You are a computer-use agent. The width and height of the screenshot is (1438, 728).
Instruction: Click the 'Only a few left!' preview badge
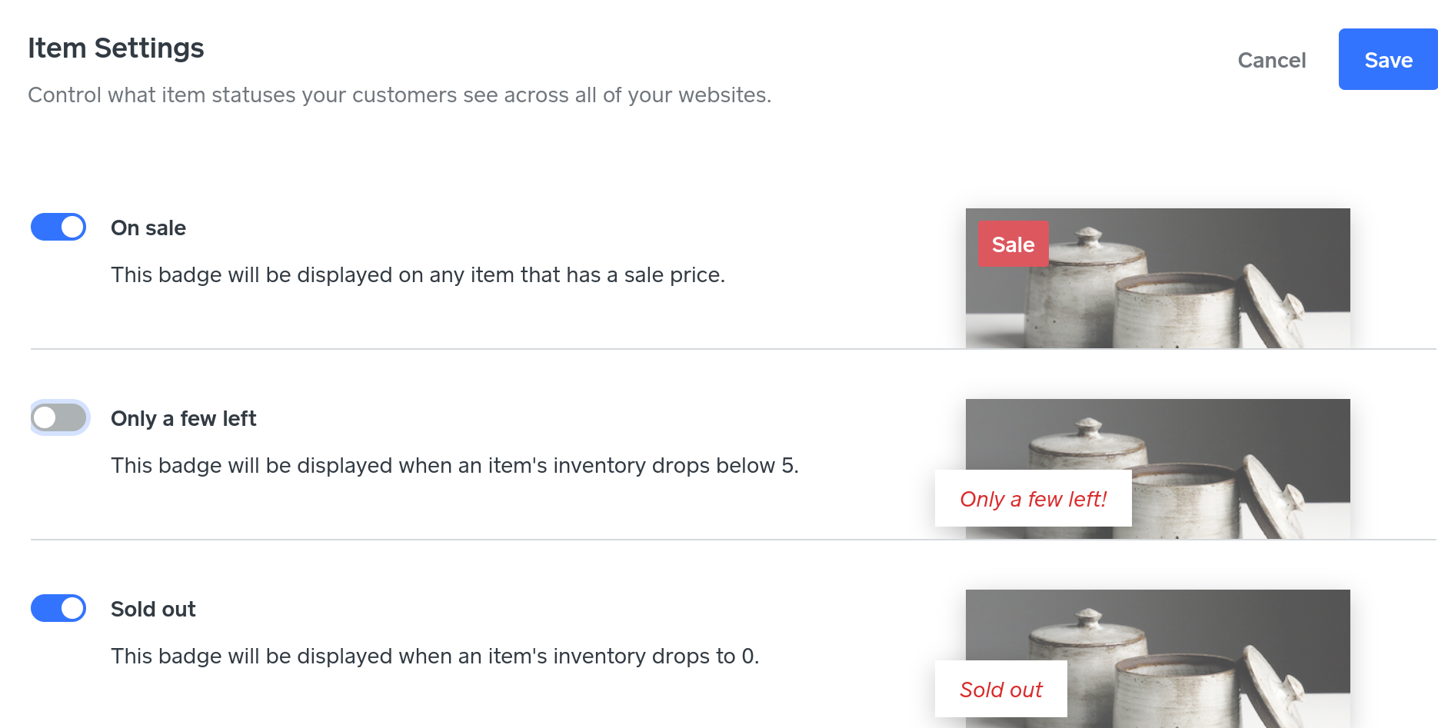(1033, 499)
